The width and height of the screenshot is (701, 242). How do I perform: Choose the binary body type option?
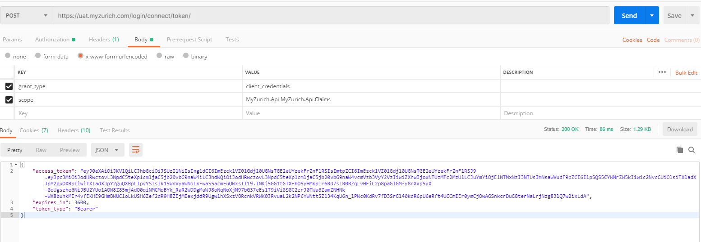(x=186, y=56)
